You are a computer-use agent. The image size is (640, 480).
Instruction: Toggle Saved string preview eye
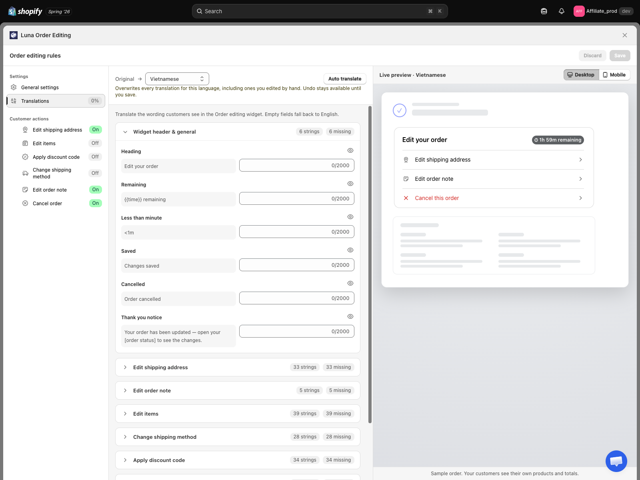coord(350,250)
